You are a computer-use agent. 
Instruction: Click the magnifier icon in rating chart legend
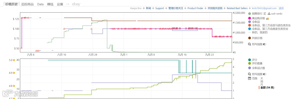[250, 74]
